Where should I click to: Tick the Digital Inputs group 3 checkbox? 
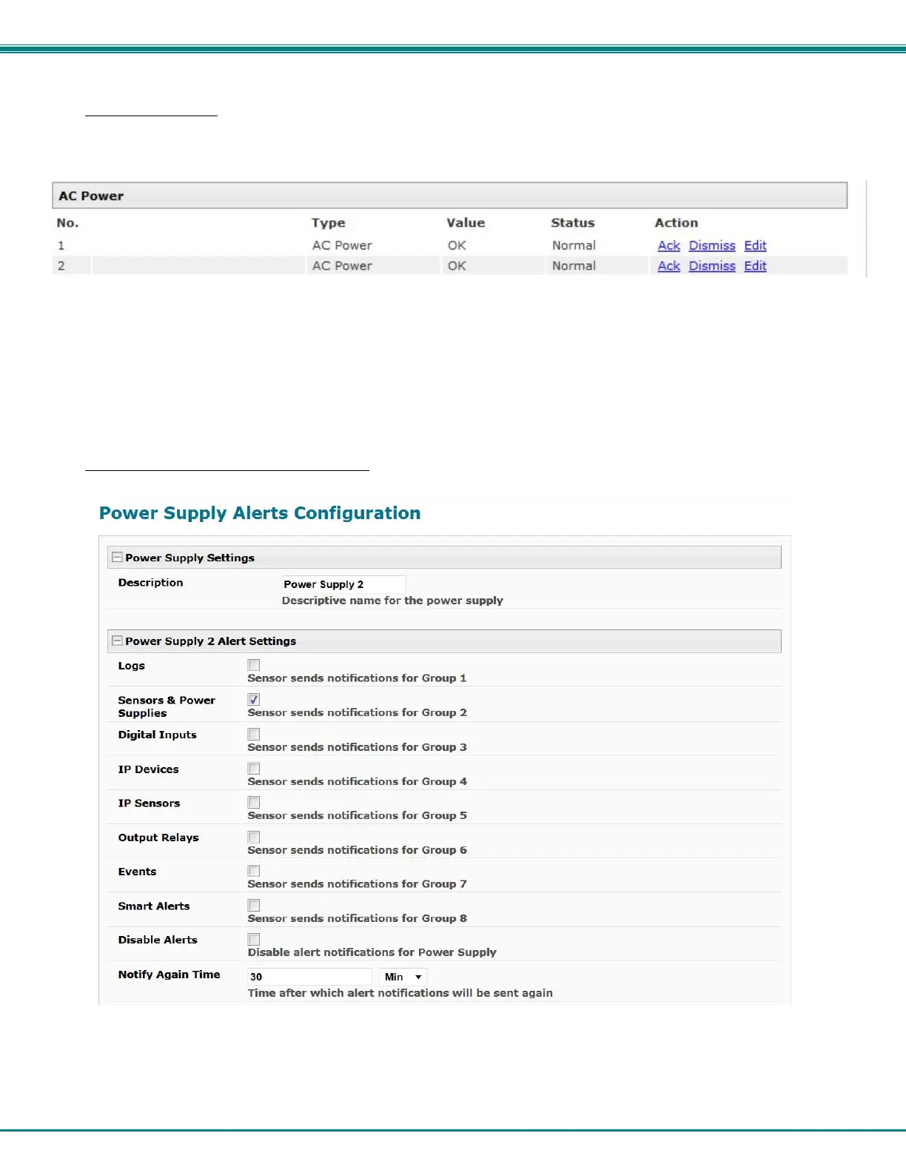tap(254, 734)
